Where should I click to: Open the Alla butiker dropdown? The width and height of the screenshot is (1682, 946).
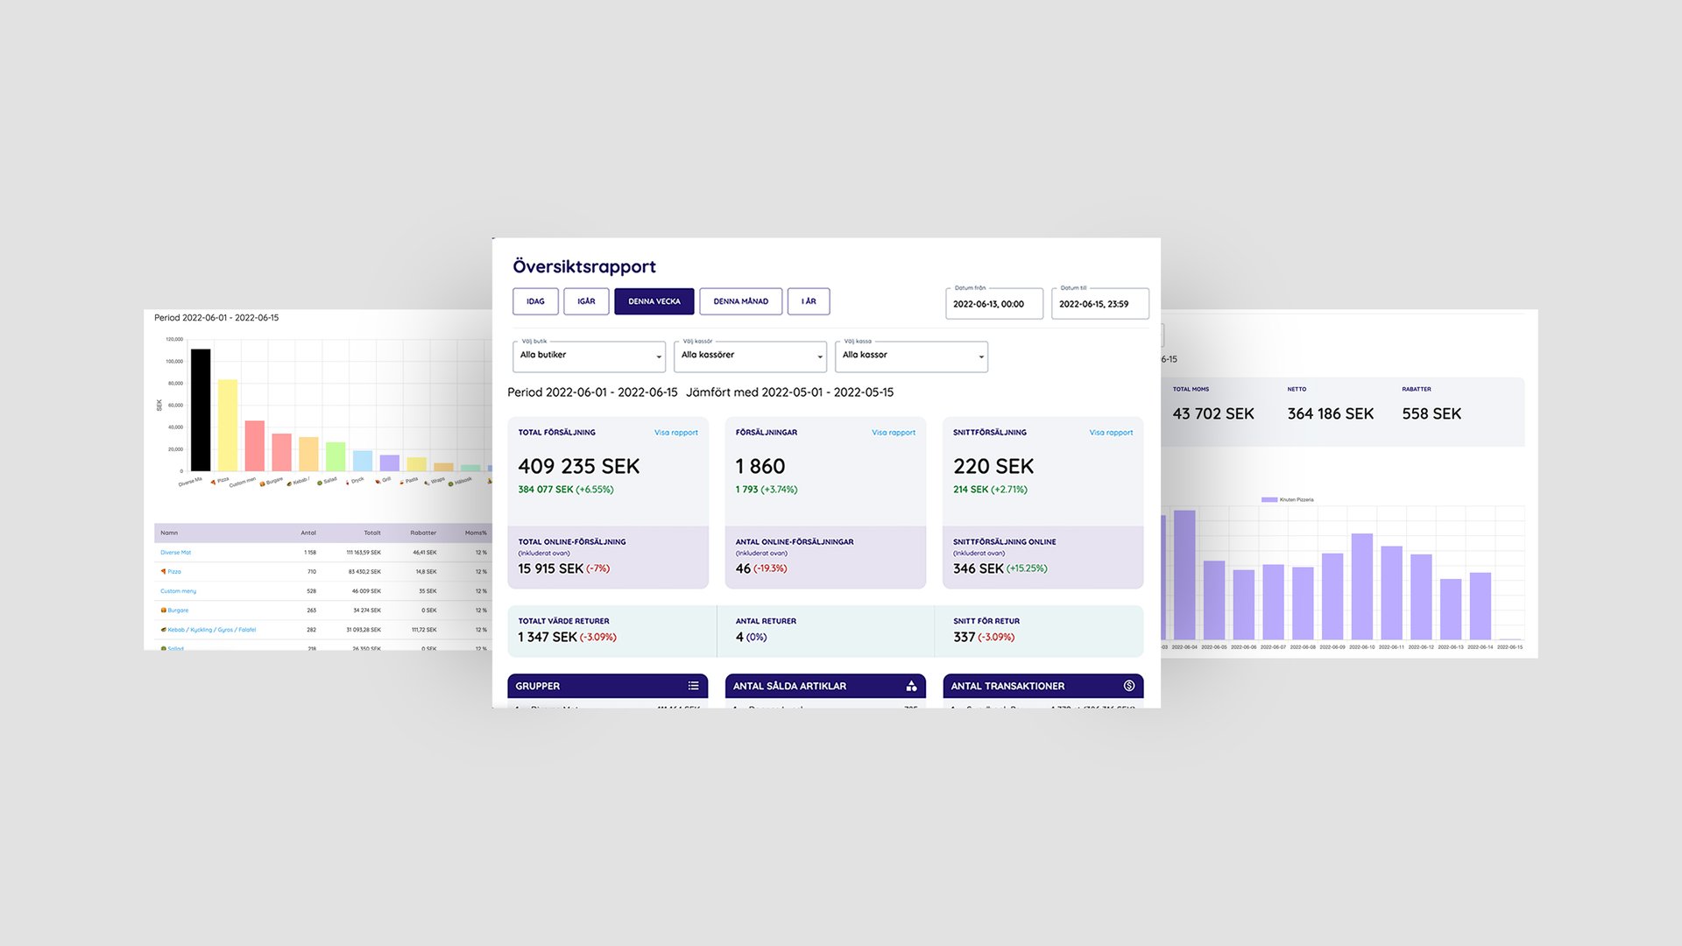tap(589, 356)
